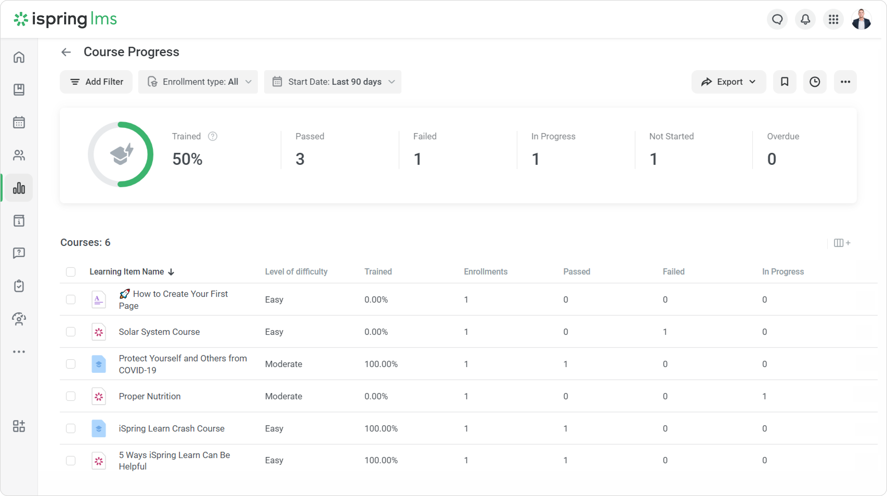887x496 pixels.
Task: Open the apps grid icon
Action: tap(833, 19)
